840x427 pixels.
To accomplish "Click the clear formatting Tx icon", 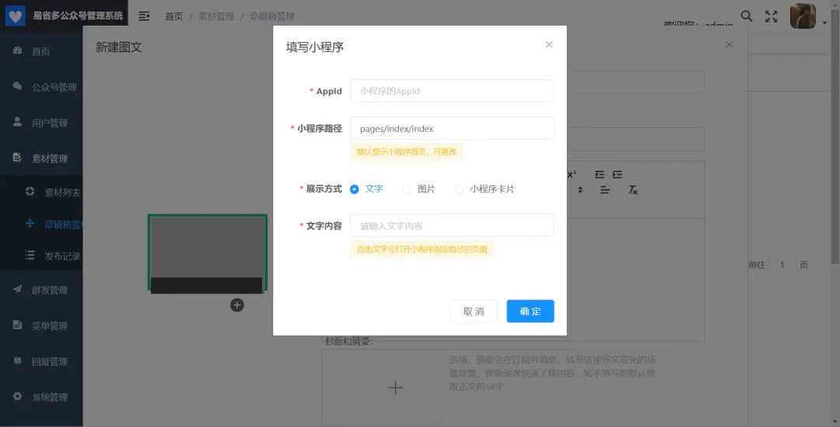I will (x=632, y=189).
